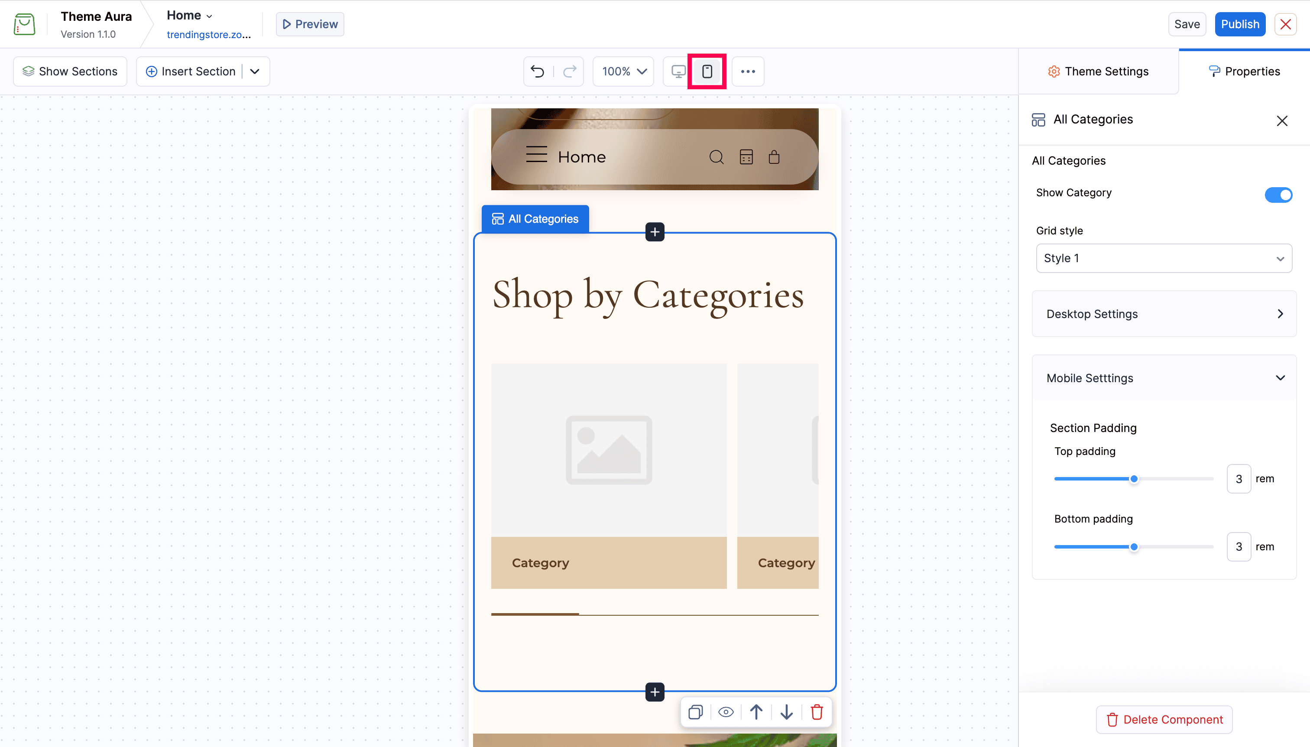Click the Show Sections button
Screen dimensions: 1310x747
tap(70, 71)
